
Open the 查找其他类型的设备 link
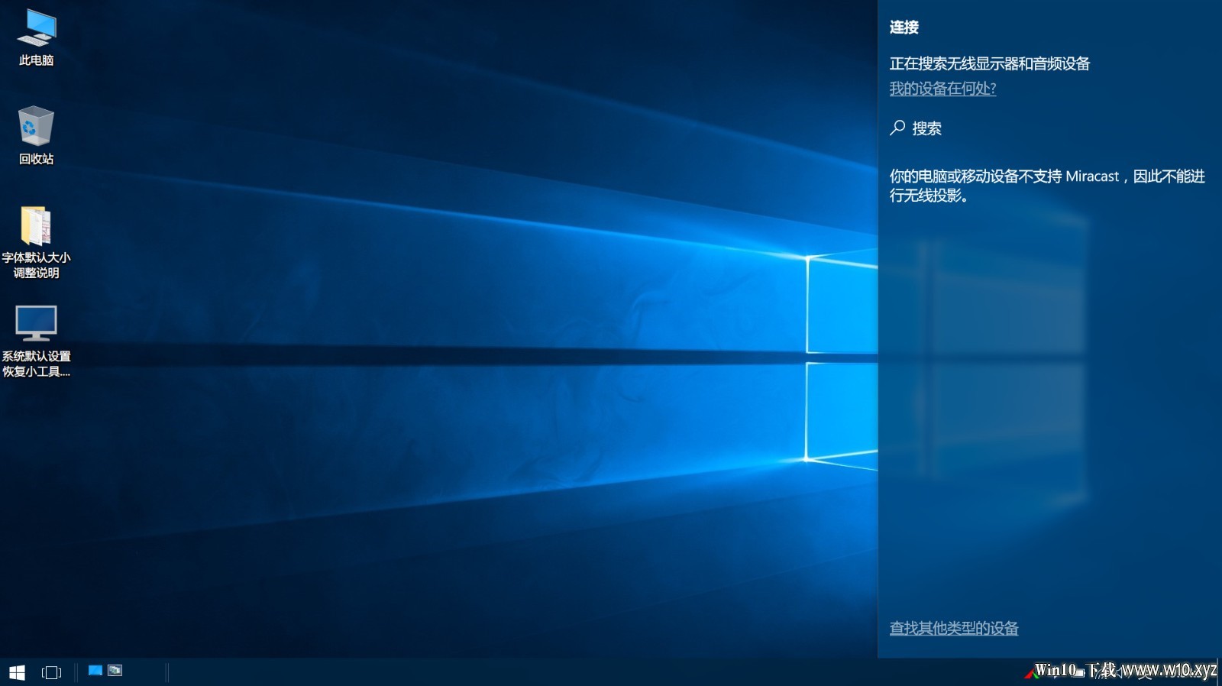point(954,628)
